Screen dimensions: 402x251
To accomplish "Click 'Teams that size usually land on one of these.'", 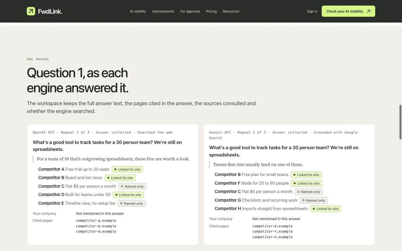I will (258, 165).
